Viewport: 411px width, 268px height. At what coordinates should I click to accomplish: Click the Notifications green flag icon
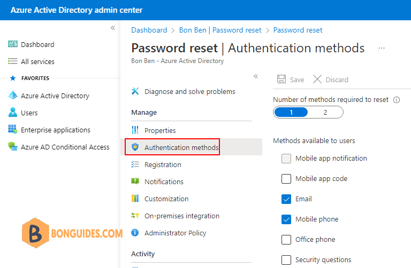135,181
